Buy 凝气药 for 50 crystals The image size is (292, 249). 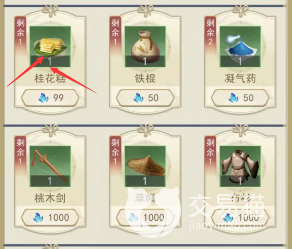pos(240,98)
